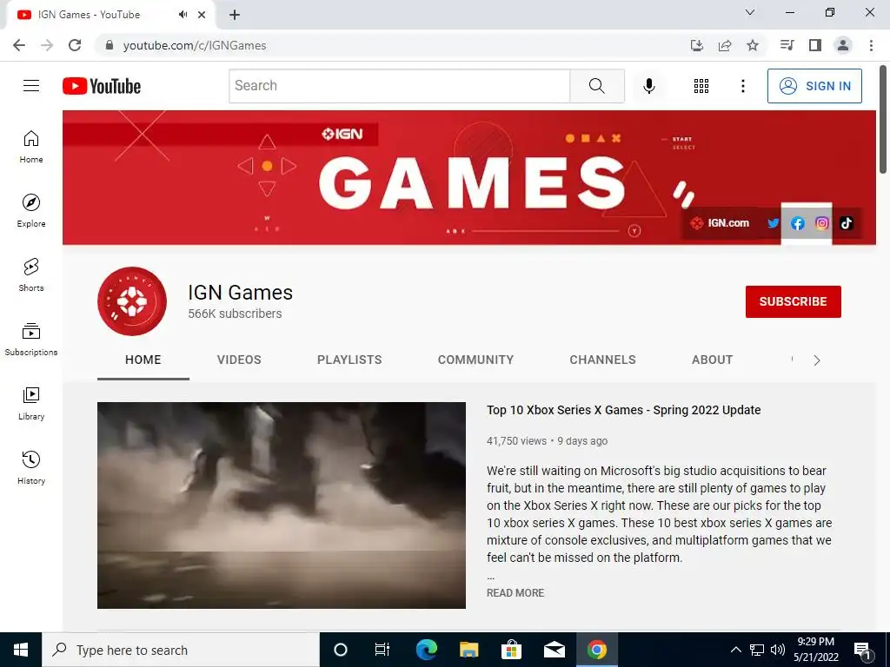Open Top 10 Xbox Series X Games title
The height and width of the screenshot is (667, 890).
click(x=624, y=410)
